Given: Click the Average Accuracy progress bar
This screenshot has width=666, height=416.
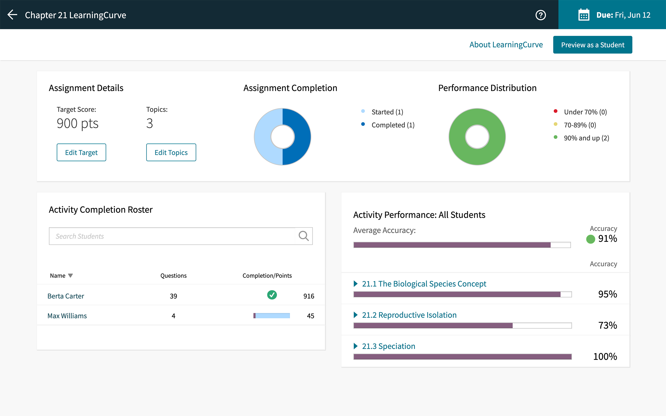Looking at the screenshot, I should coord(462,245).
